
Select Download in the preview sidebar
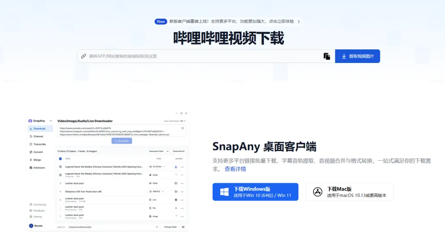40,128
